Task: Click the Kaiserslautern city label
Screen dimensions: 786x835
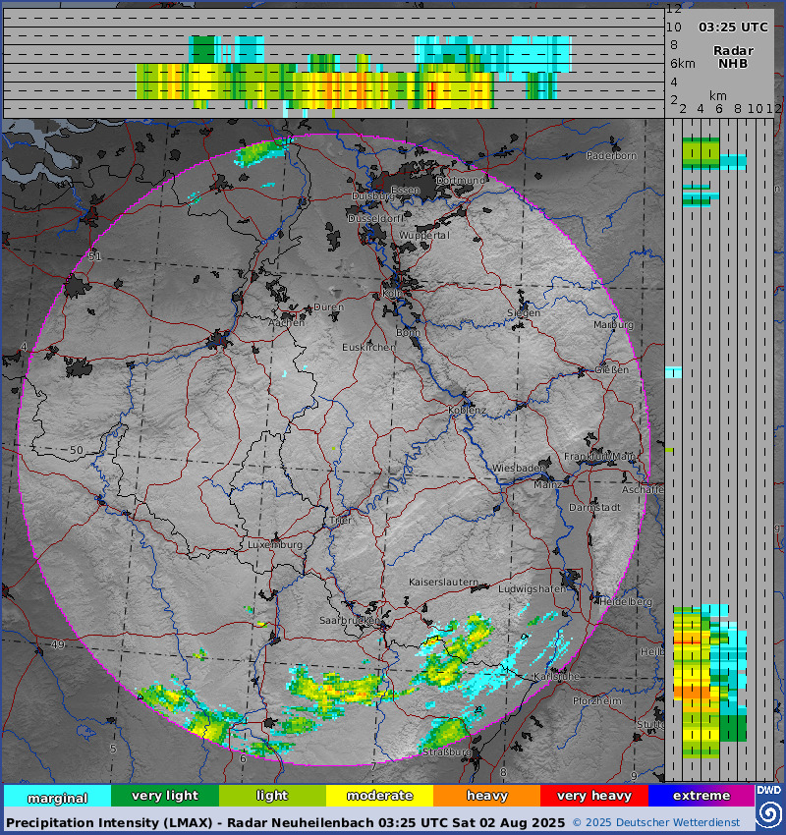Action: pyautogui.click(x=443, y=583)
